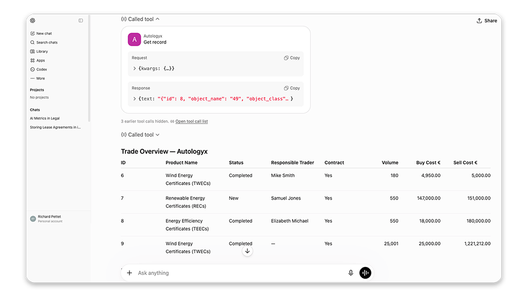Click the 1,221,212.00 sell cost value

(478, 244)
